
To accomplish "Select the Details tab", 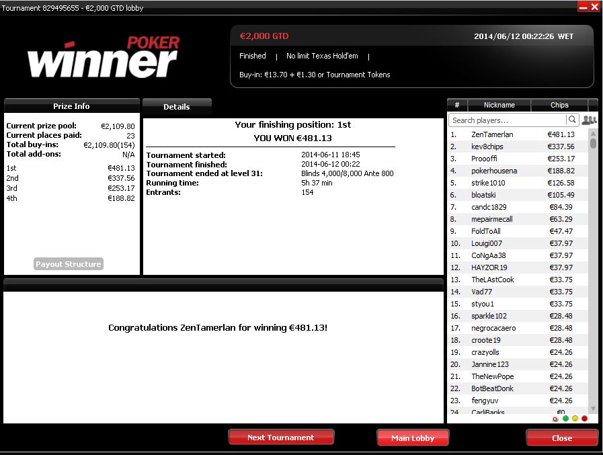I will pyautogui.click(x=177, y=107).
